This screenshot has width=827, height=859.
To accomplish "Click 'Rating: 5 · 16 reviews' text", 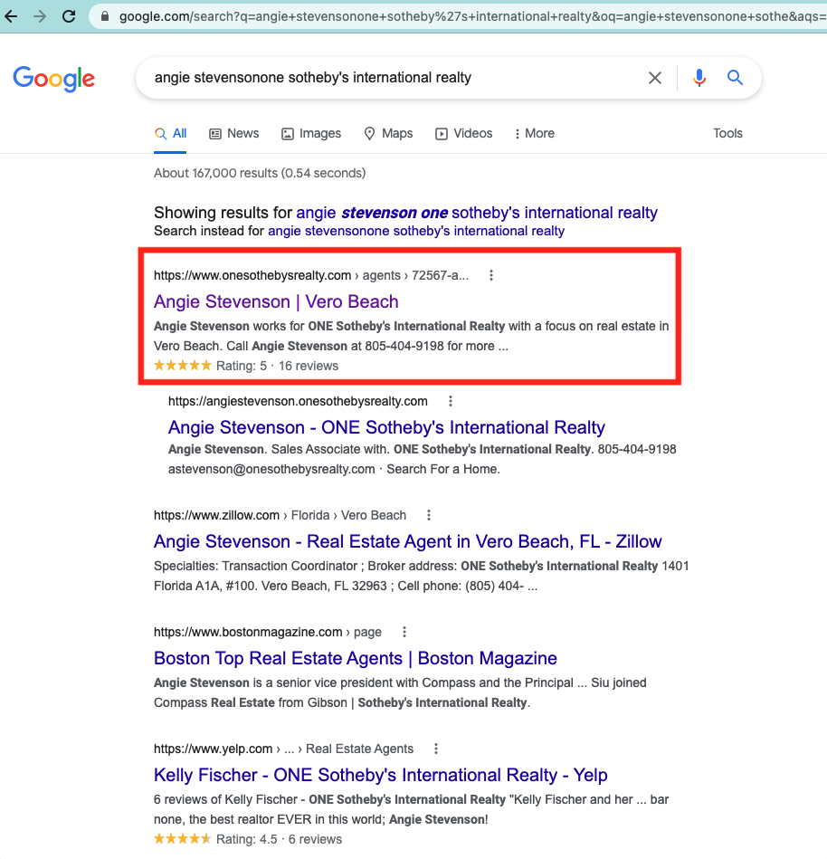I will (277, 366).
